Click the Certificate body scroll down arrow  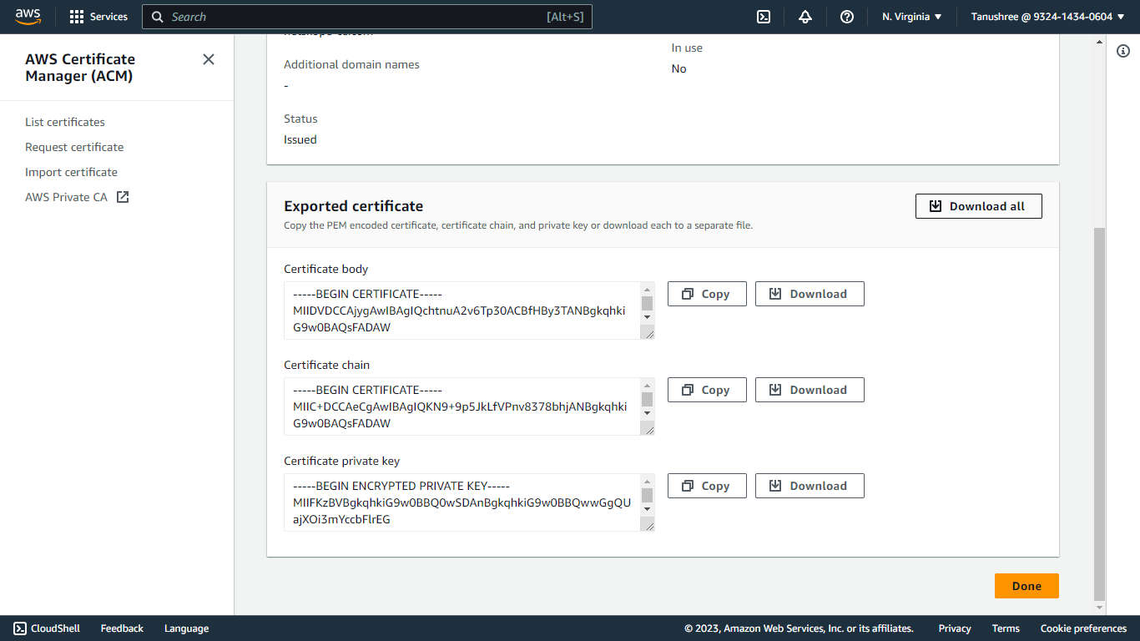[647, 318]
